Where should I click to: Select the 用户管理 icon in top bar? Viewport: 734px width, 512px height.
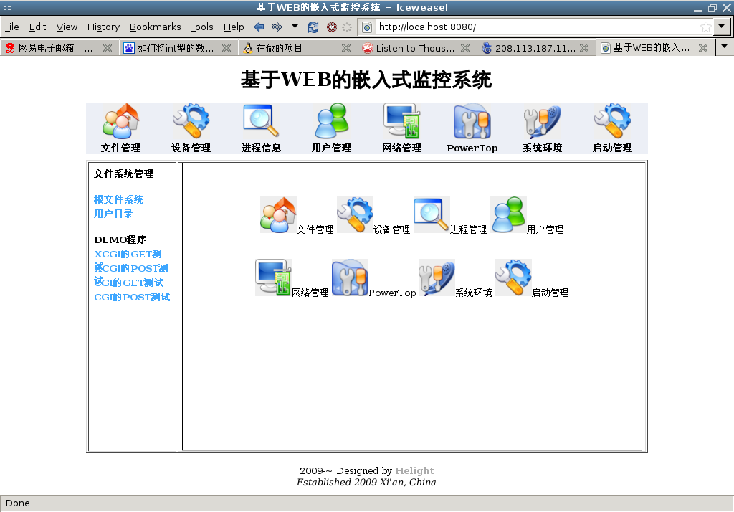click(x=331, y=122)
